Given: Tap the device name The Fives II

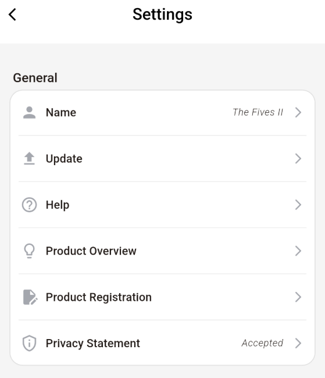Looking at the screenshot, I should point(258,112).
